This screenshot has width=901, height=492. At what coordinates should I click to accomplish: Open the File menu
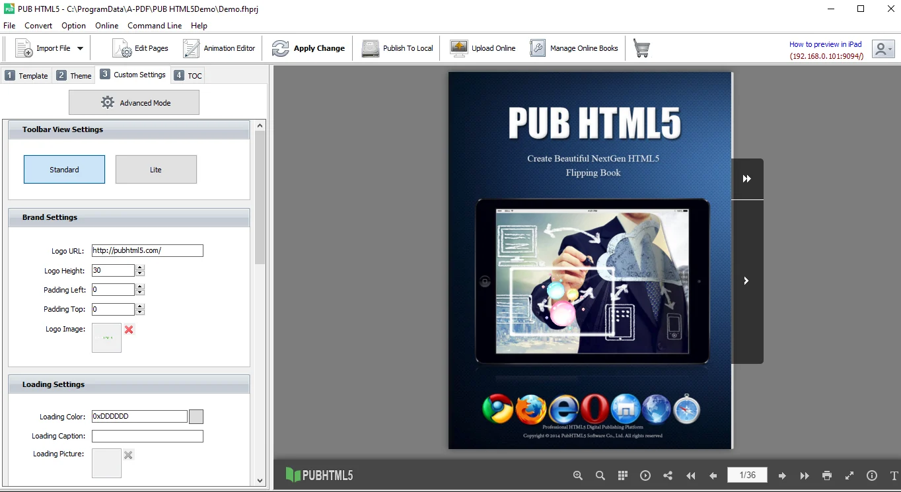point(9,26)
